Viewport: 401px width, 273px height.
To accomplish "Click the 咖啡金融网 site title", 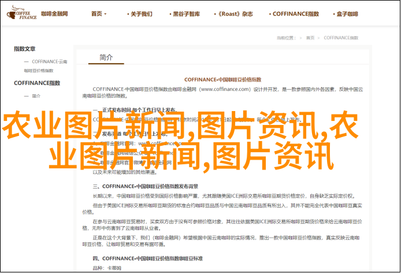I will 54,13.
